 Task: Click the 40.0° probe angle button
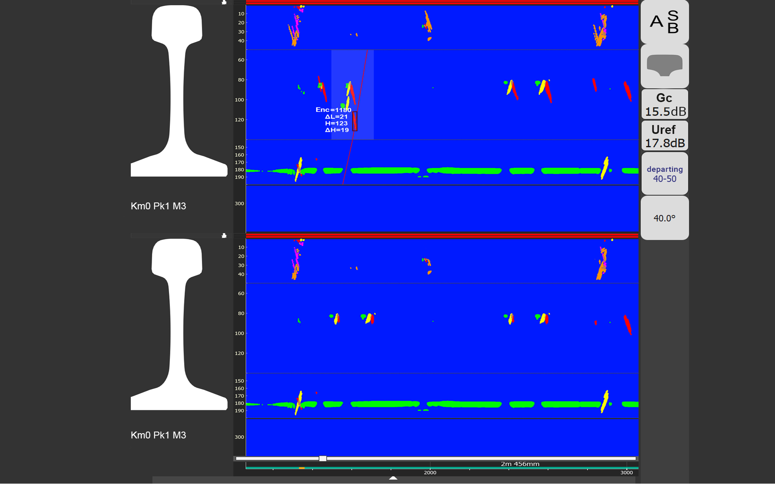pos(664,218)
